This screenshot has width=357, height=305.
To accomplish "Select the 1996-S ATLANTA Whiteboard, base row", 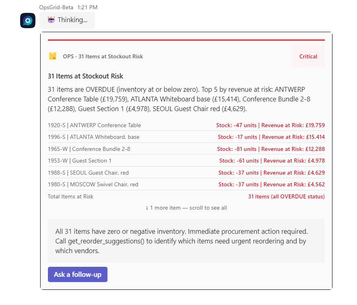I will pyautogui.click(x=186, y=137).
